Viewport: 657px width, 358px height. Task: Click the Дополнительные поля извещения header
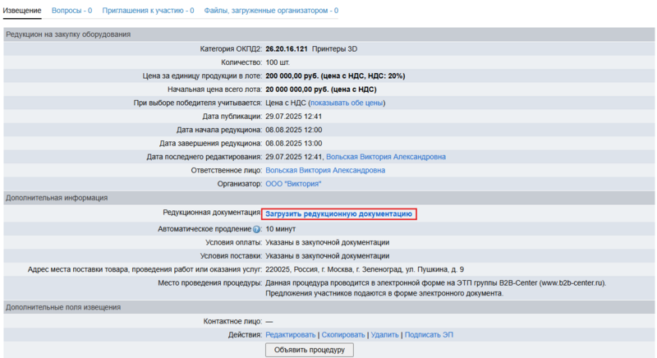[x=63, y=307]
